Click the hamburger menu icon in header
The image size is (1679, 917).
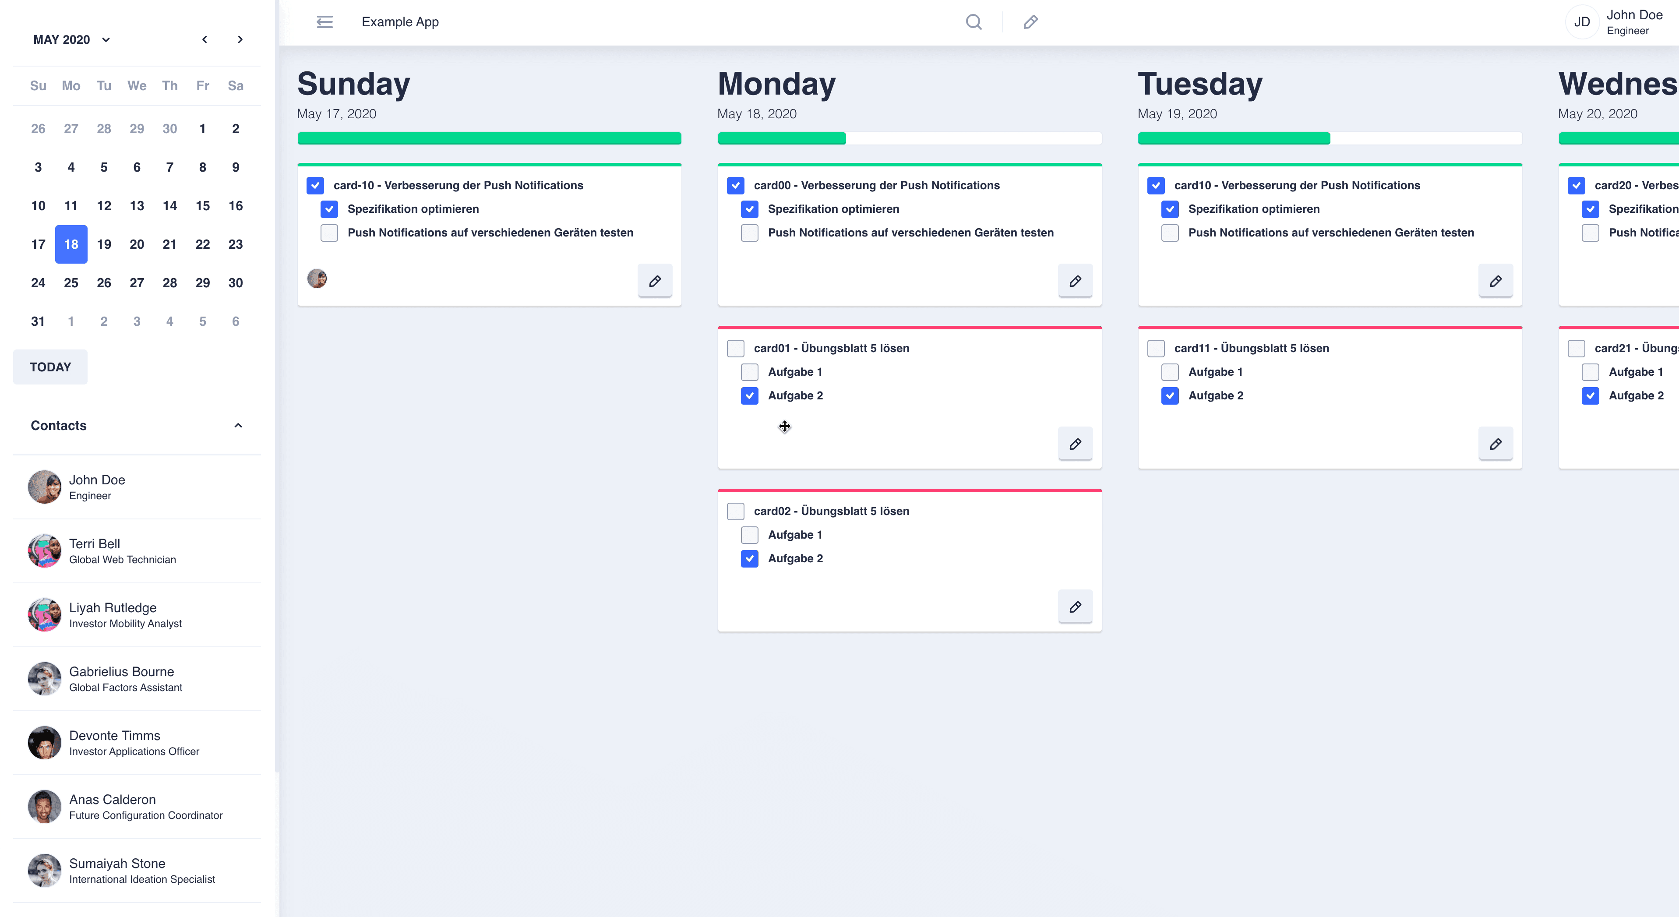[325, 22]
